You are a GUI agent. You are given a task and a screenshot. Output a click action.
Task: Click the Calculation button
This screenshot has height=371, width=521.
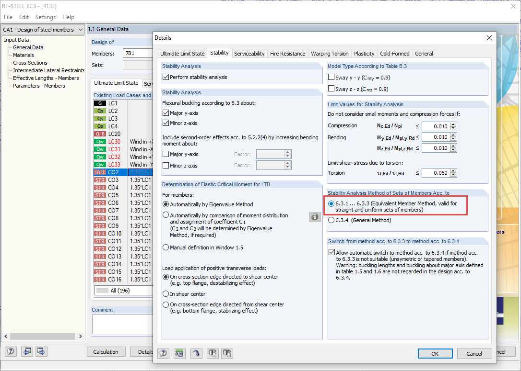tap(106, 352)
